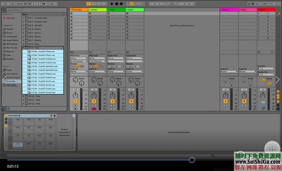Toggle the Loop switch in the transport

[x=172, y=4]
